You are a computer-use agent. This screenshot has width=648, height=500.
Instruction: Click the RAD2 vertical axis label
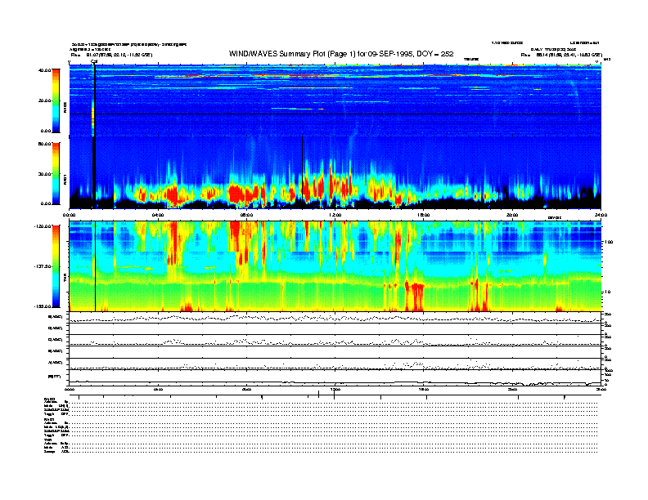(x=65, y=108)
